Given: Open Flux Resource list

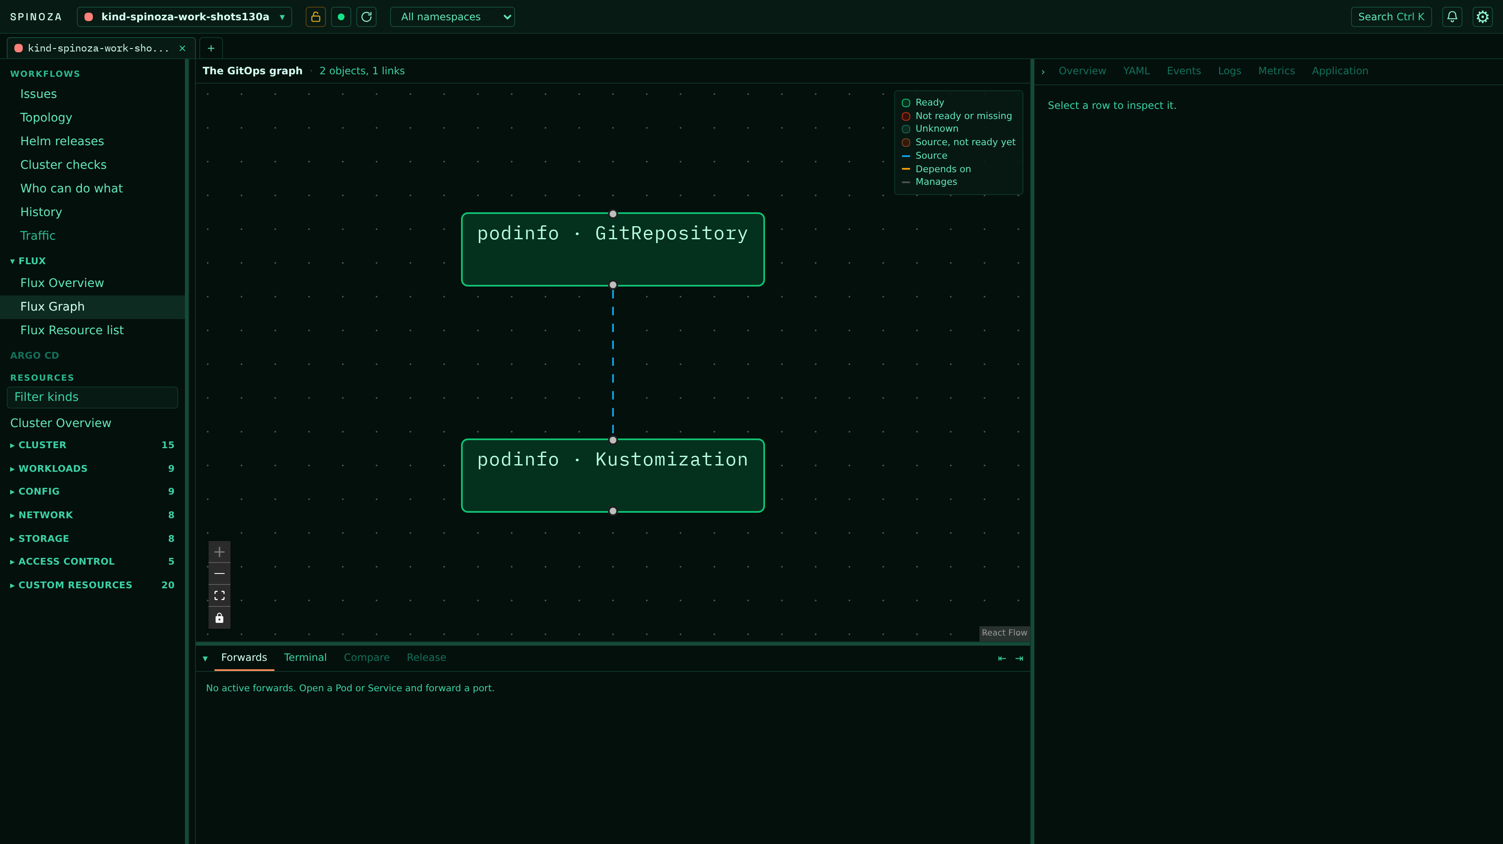Looking at the screenshot, I should click(x=92, y=330).
